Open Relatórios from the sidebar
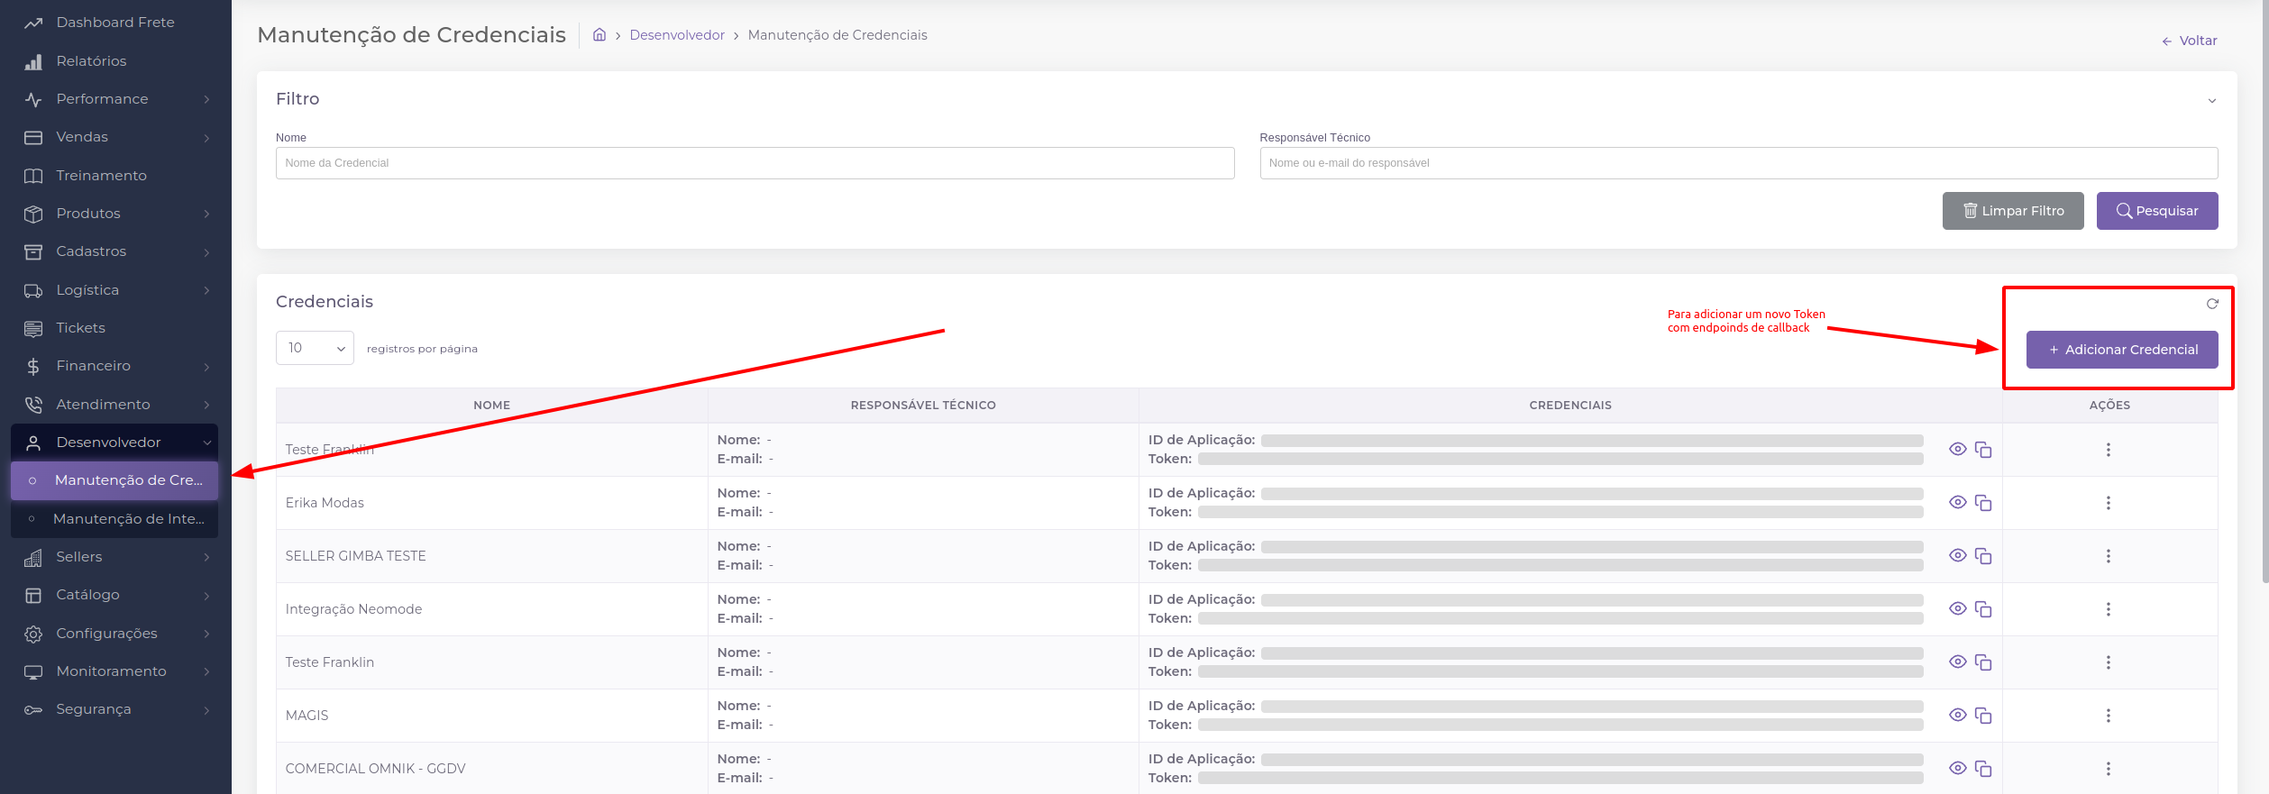The height and width of the screenshot is (794, 2269). tap(91, 61)
